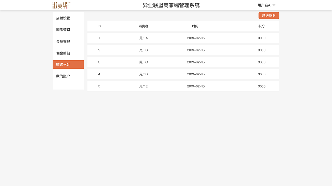Image resolution: width=332 pixels, height=186 pixels.
Task: Open 店铺设置 in the sidebar
Action: pos(63,18)
